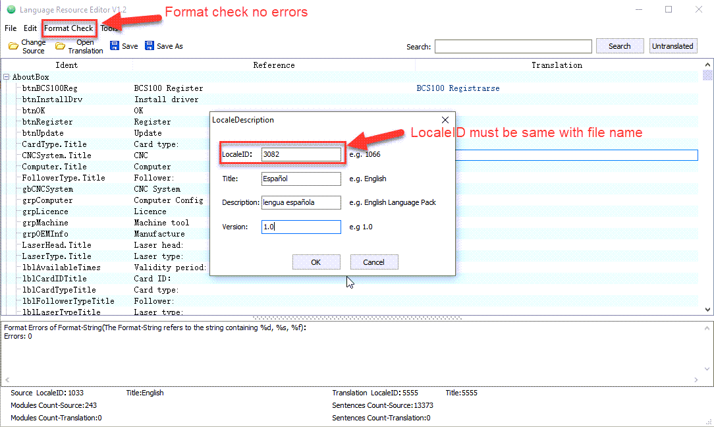
Task: Click the grid scrollbar up arrow
Action: (707, 65)
